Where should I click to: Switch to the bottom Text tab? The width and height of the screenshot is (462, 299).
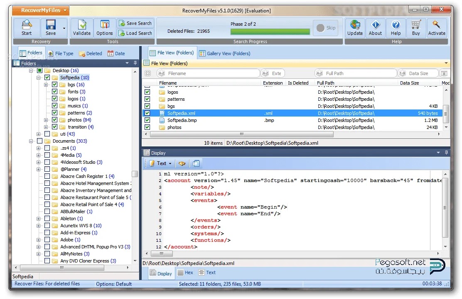(x=207, y=272)
